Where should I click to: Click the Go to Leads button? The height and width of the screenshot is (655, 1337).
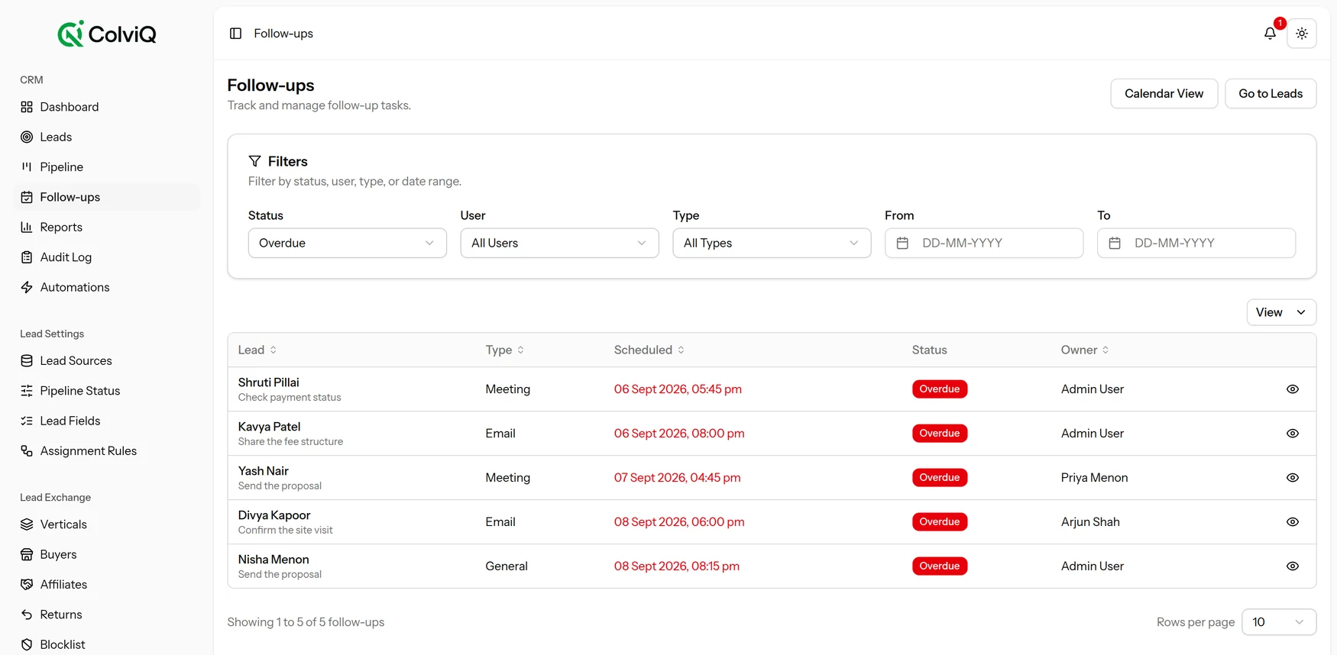tap(1271, 93)
